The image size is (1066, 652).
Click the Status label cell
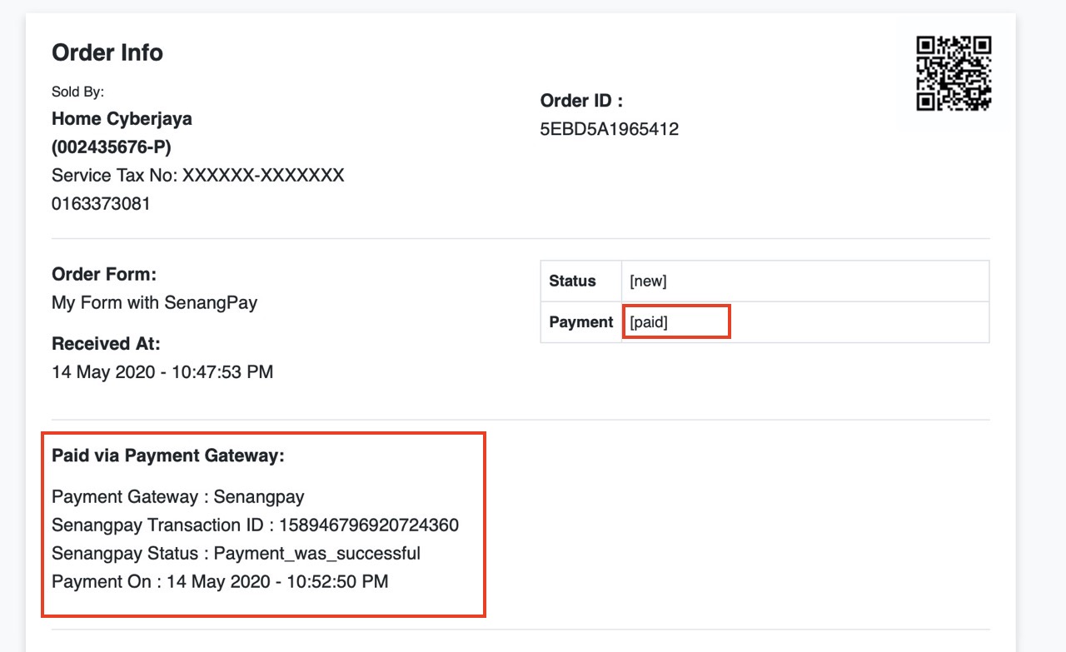click(581, 281)
